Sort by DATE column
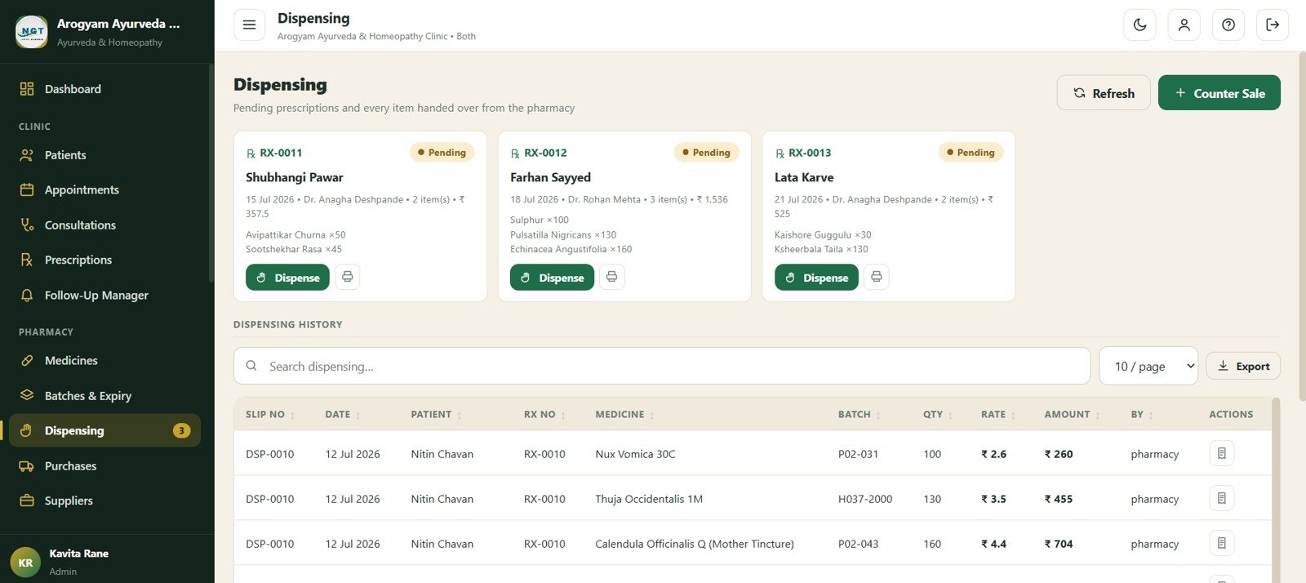Image resolution: width=1306 pixels, height=583 pixels. (x=343, y=414)
